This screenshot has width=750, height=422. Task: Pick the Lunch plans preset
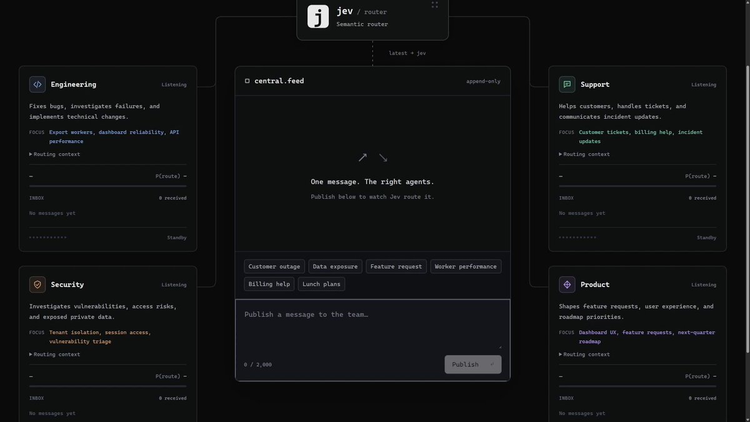coord(321,284)
